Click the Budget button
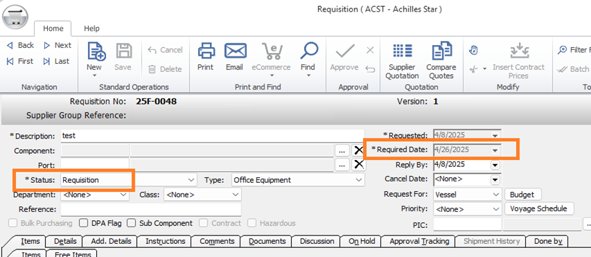The image size is (591, 257). (x=522, y=195)
